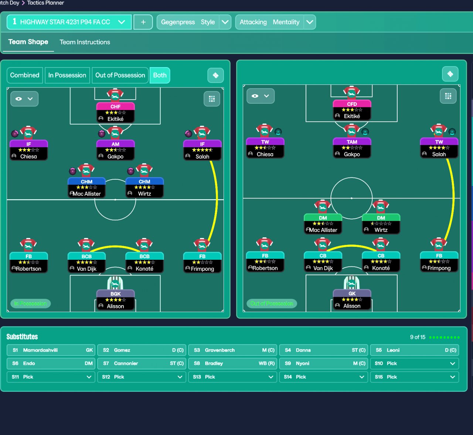Click Chiesa's TW player card

point(265,148)
